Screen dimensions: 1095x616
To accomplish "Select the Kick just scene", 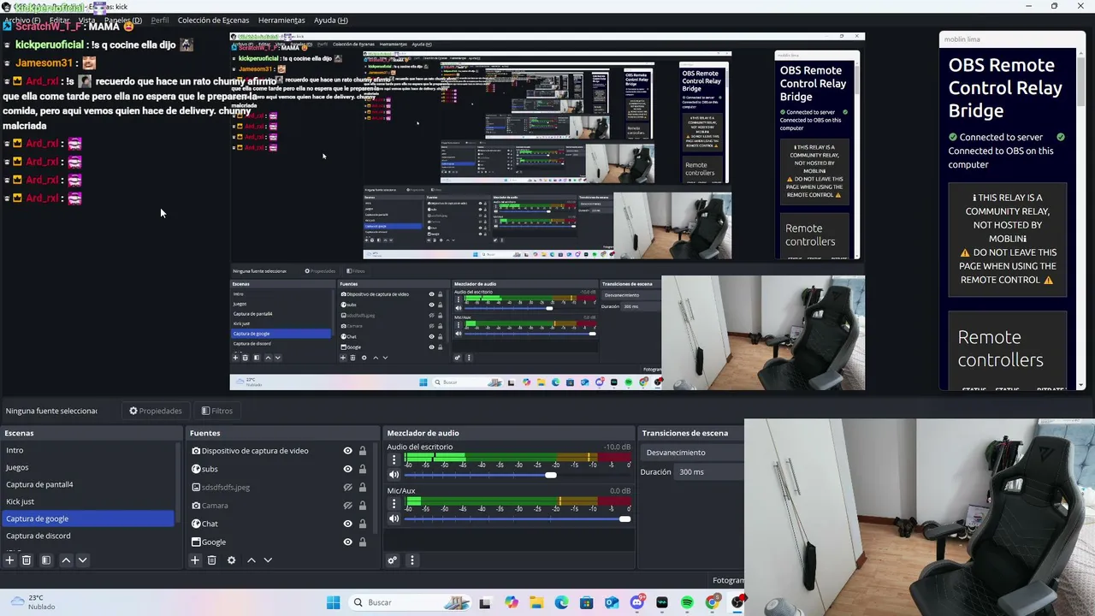I will coord(88,501).
